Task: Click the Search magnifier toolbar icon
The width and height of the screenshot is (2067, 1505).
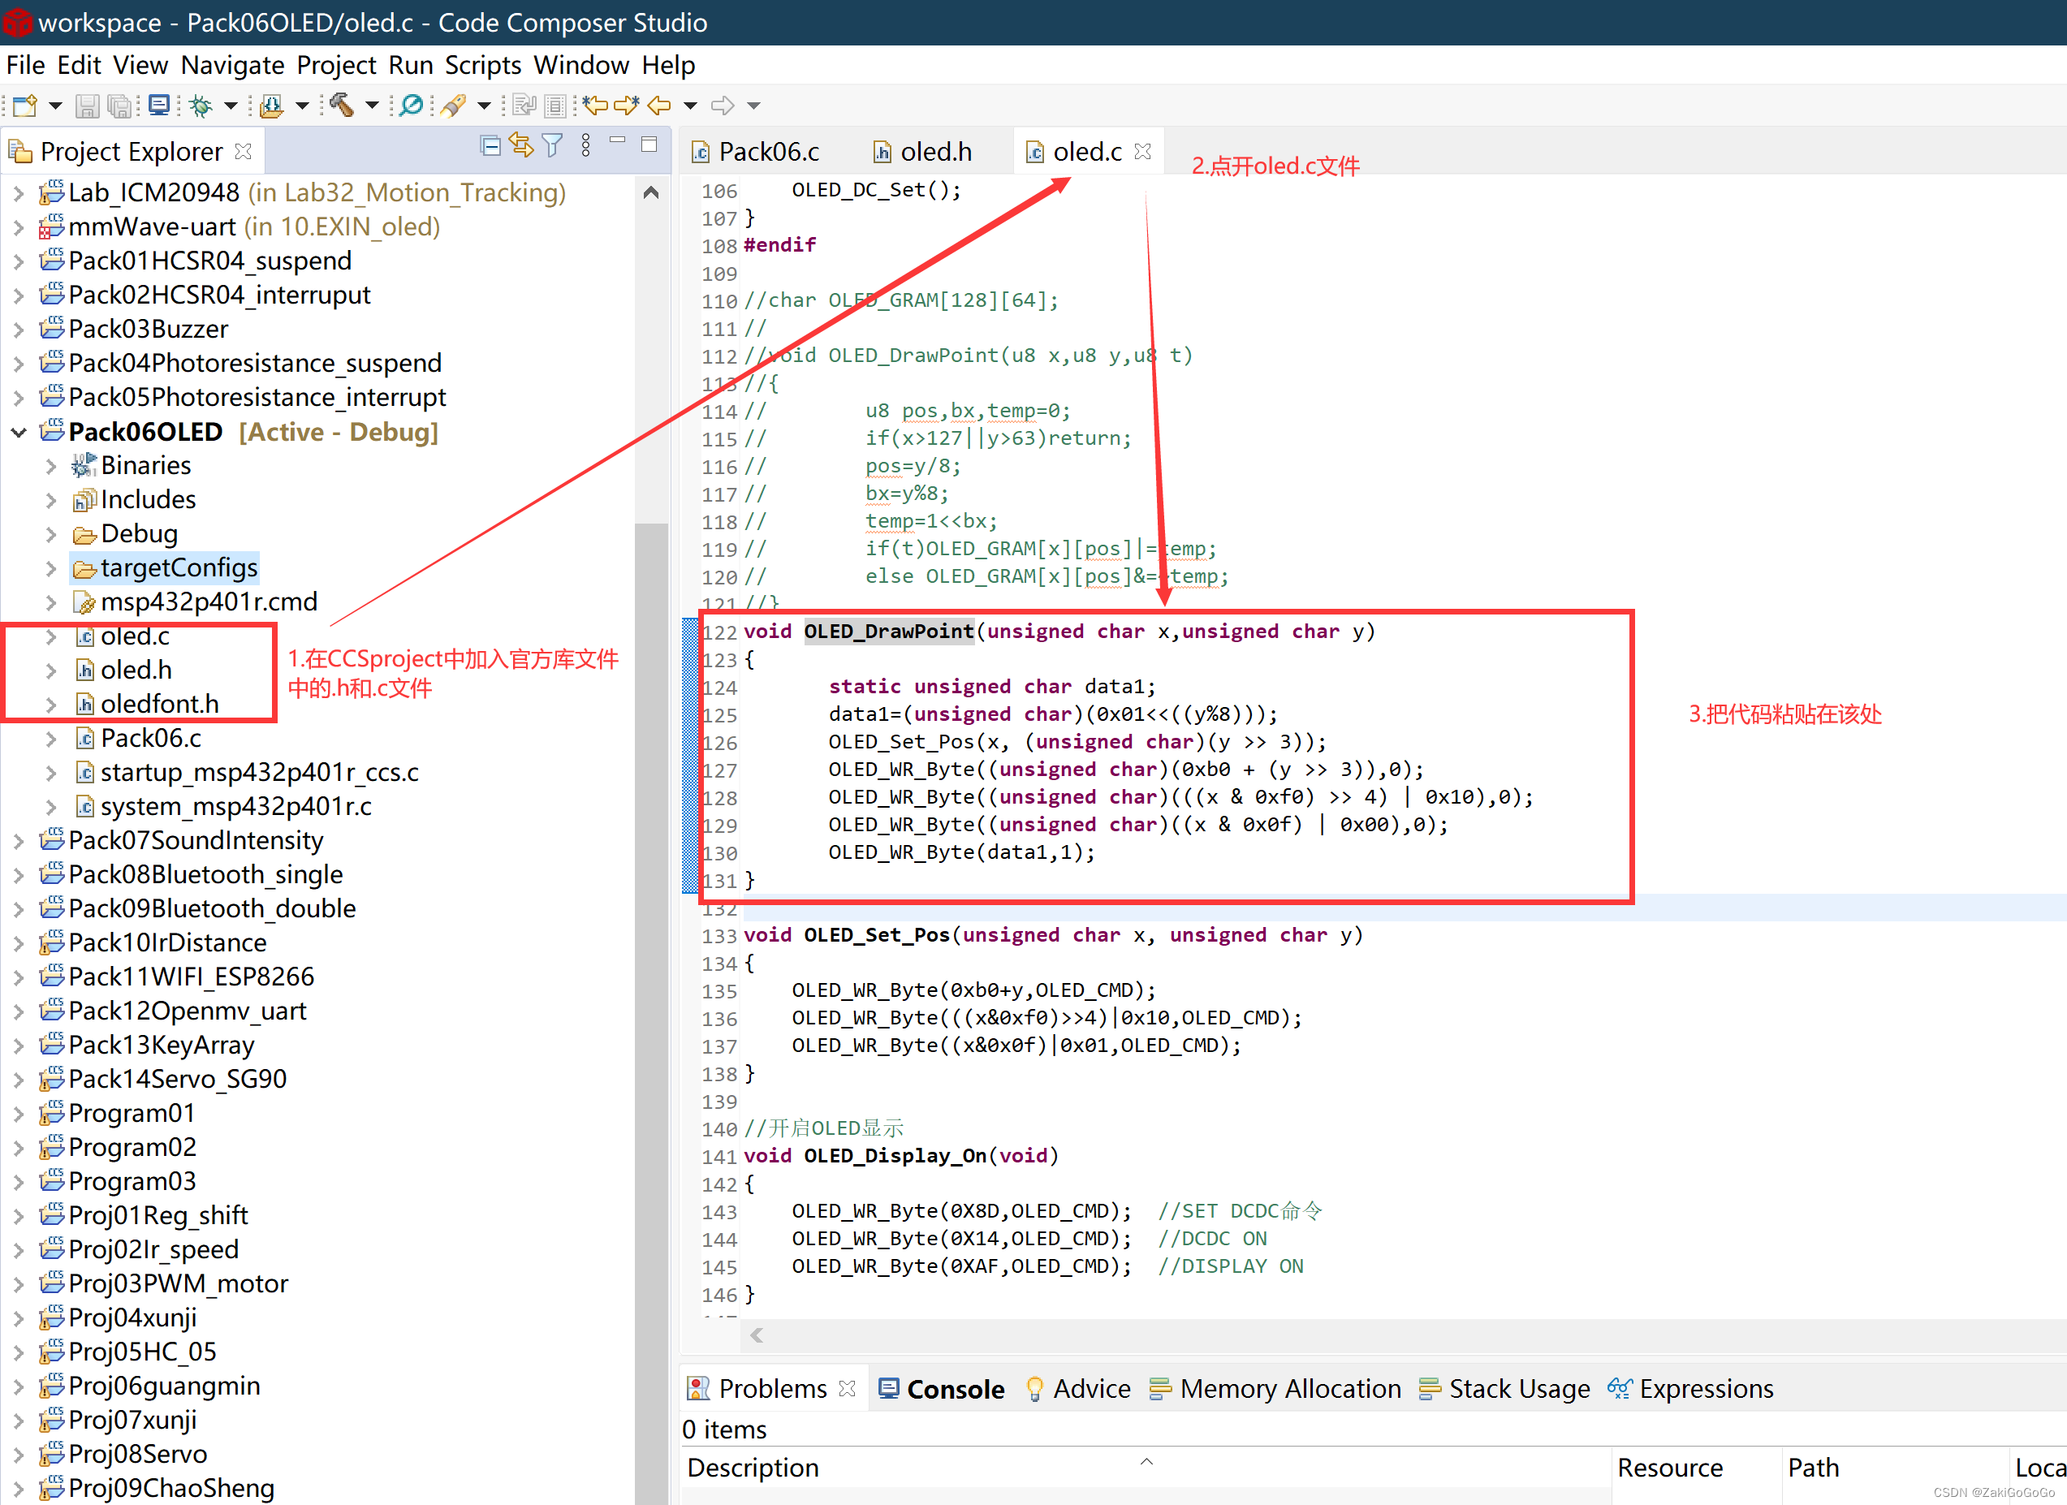Action: click(x=412, y=106)
